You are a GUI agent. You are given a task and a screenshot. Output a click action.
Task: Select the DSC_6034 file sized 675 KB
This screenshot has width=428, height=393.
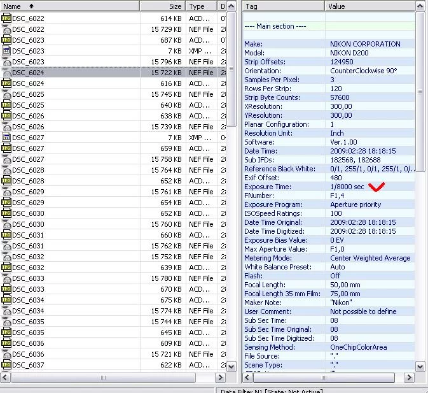113,300
